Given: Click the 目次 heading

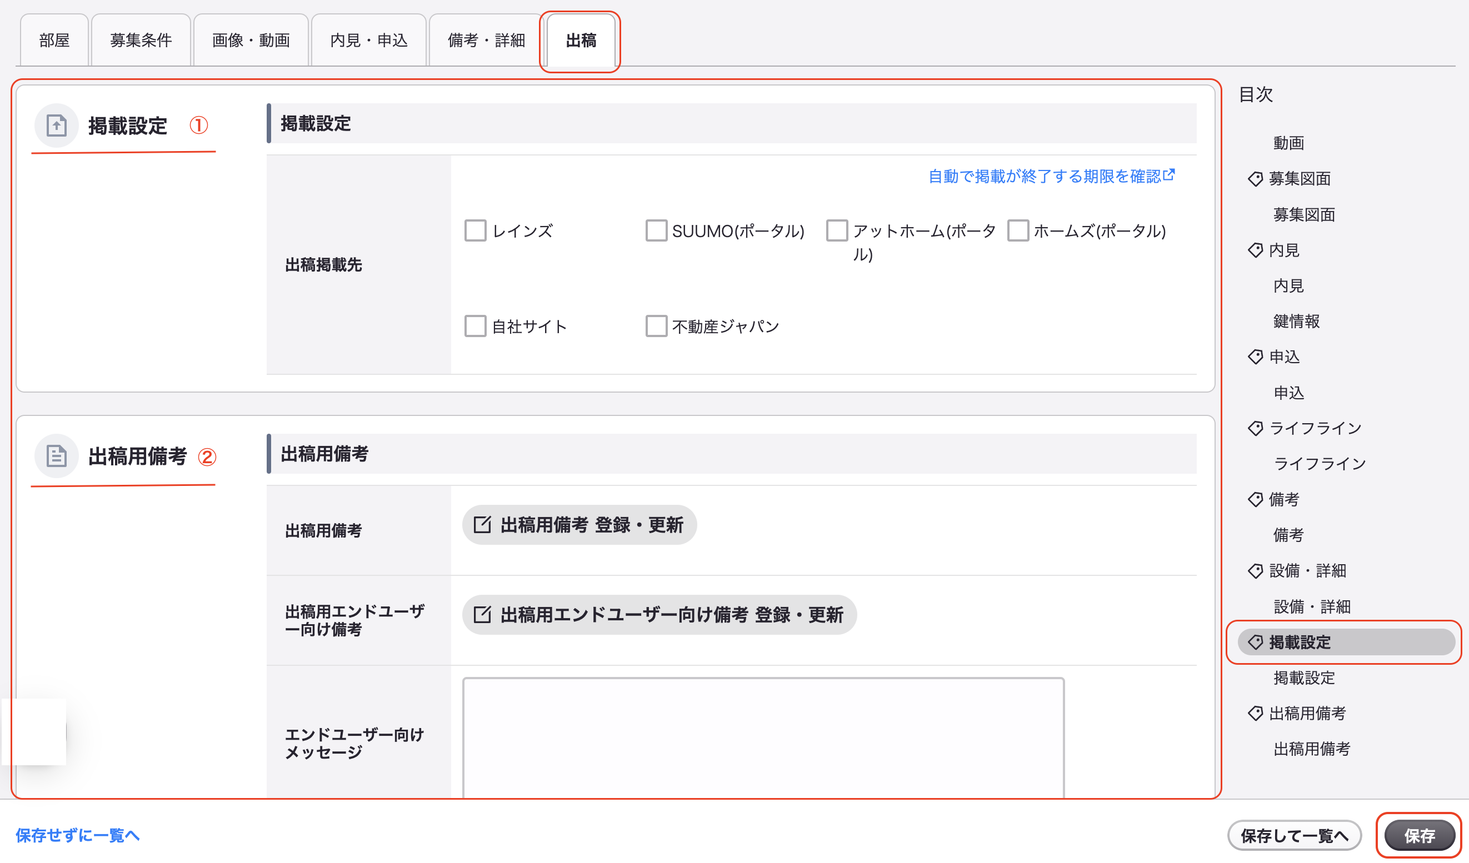Looking at the screenshot, I should point(1256,94).
